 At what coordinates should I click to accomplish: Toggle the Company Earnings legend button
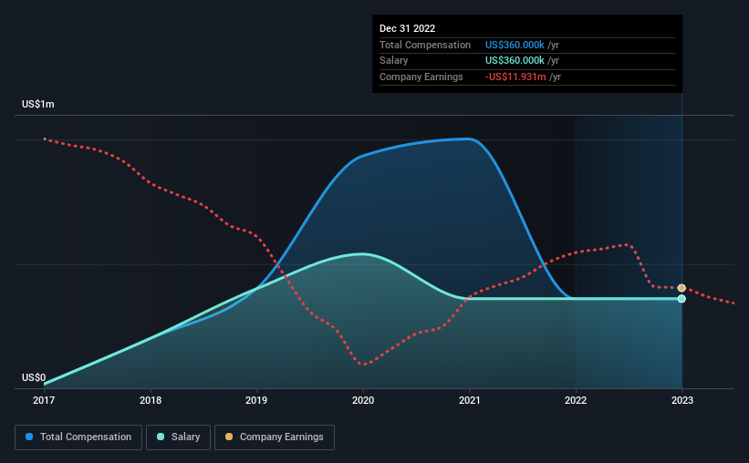[275, 437]
